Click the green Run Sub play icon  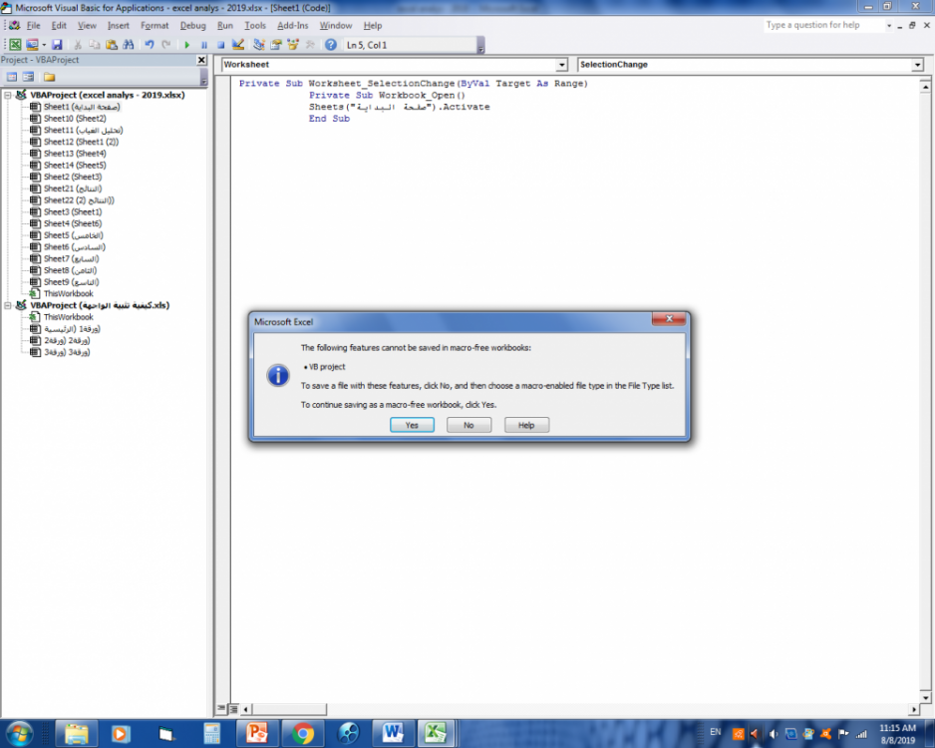(187, 45)
